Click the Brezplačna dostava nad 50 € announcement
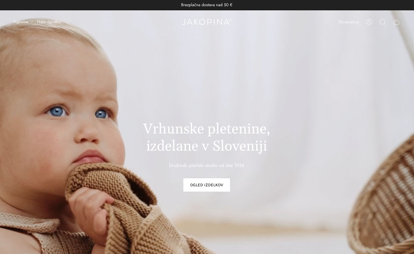 pyautogui.click(x=207, y=5)
